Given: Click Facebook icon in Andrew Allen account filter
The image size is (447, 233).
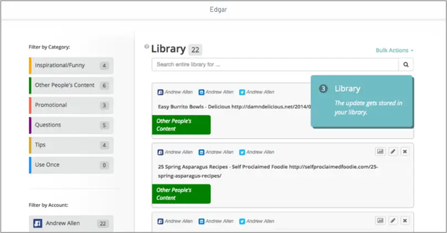Looking at the screenshot, I should [38, 223].
